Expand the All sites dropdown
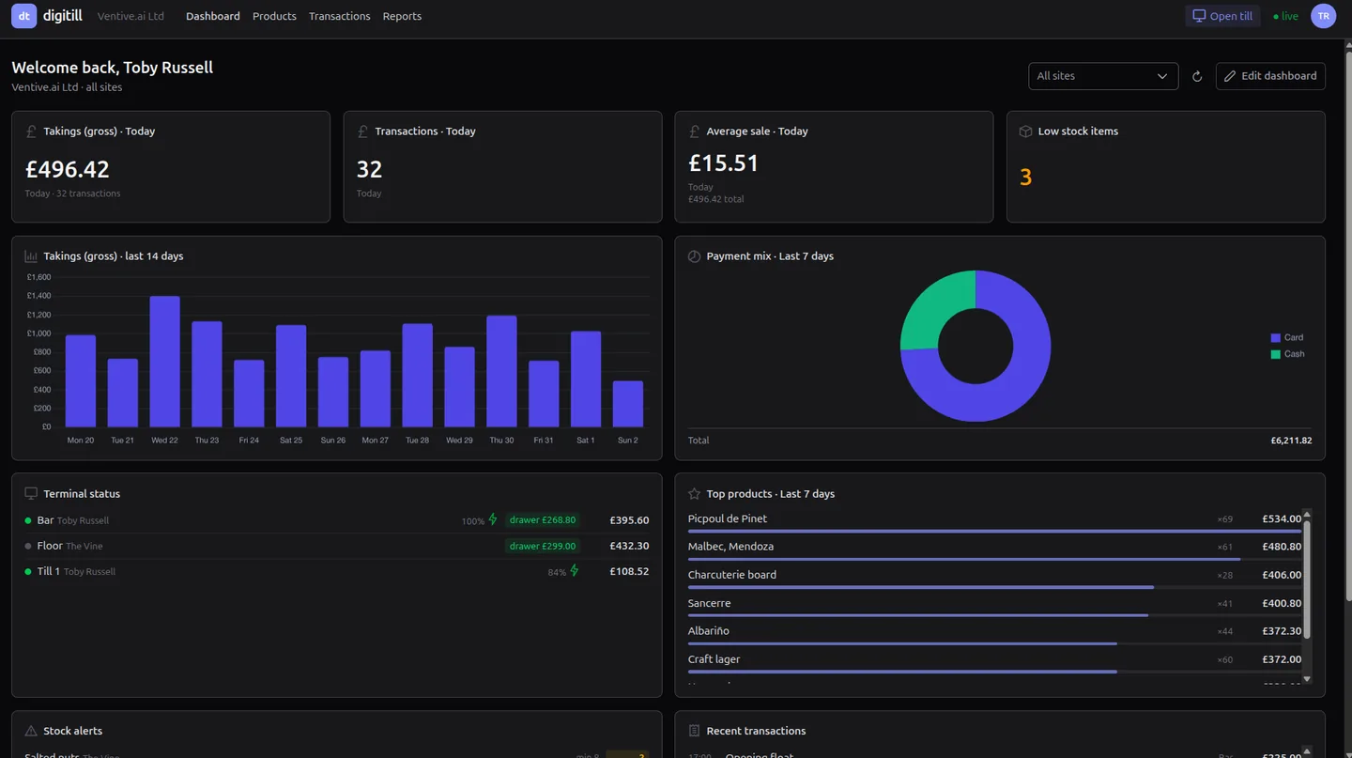 coord(1103,76)
